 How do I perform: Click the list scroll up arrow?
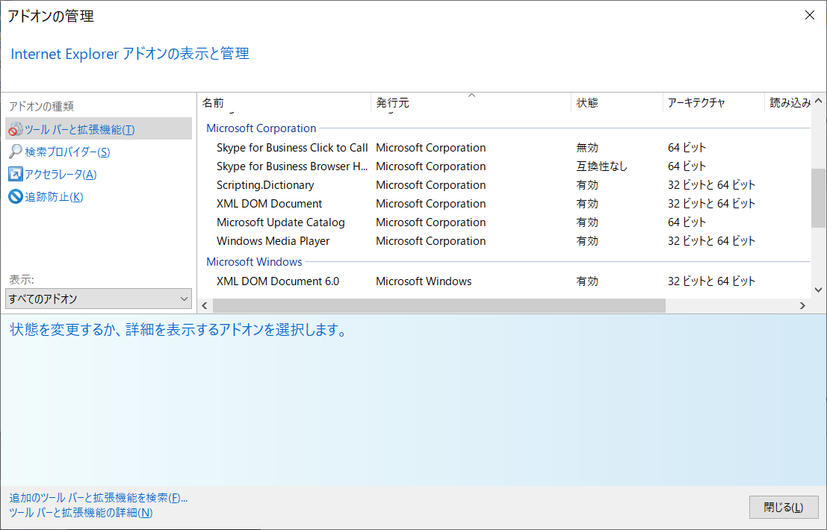pyautogui.click(x=819, y=101)
